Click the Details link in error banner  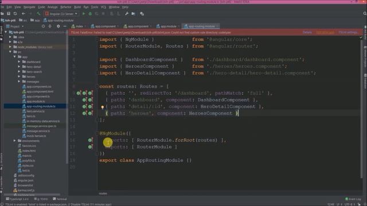[307, 32]
